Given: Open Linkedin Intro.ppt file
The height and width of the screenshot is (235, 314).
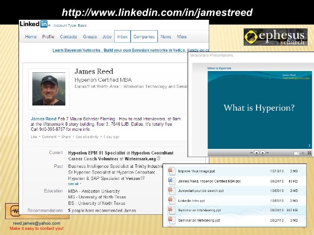Looking at the screenshot, I should (192, 201).
